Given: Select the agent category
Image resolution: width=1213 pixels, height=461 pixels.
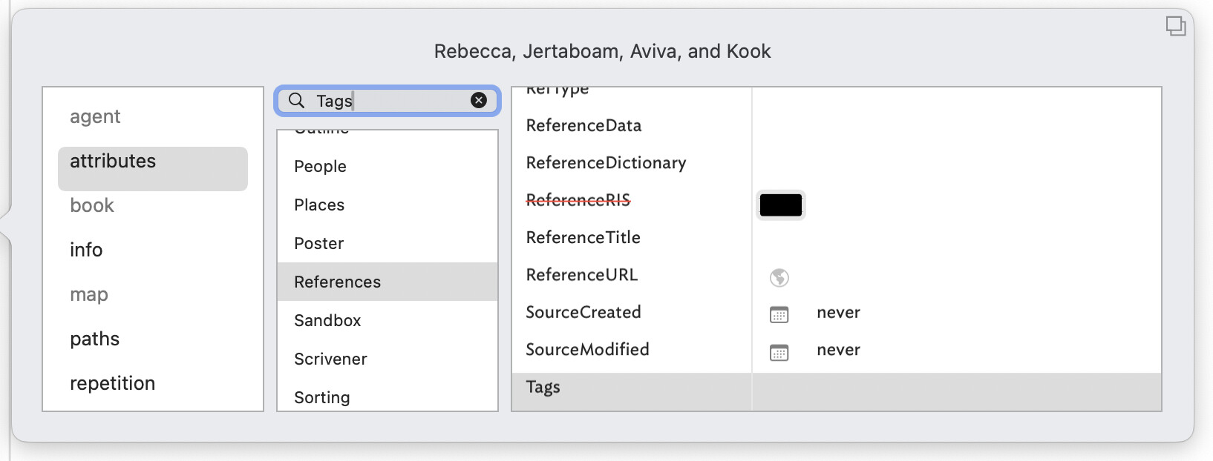Looking at the screenshot, I should (95, 117).
